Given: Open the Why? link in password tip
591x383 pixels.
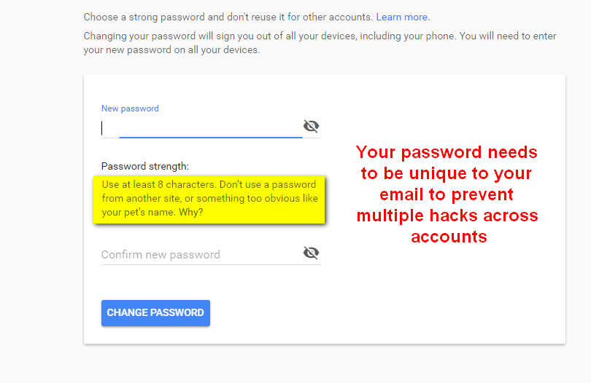Looking at the screenshot, I should pos(190,212).
